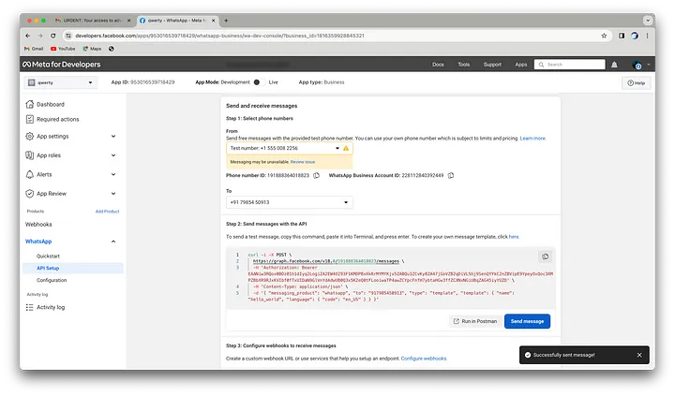Open the Apps menu
Viewport: 675px width, 396px height.
(521, 65)
